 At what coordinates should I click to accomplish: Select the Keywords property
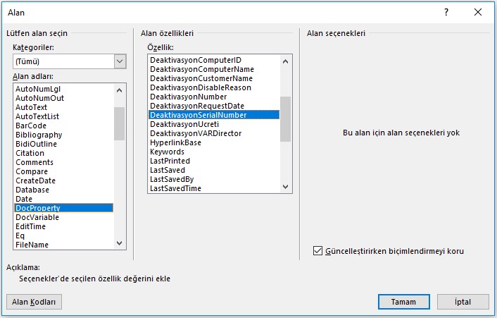(167, 152)
